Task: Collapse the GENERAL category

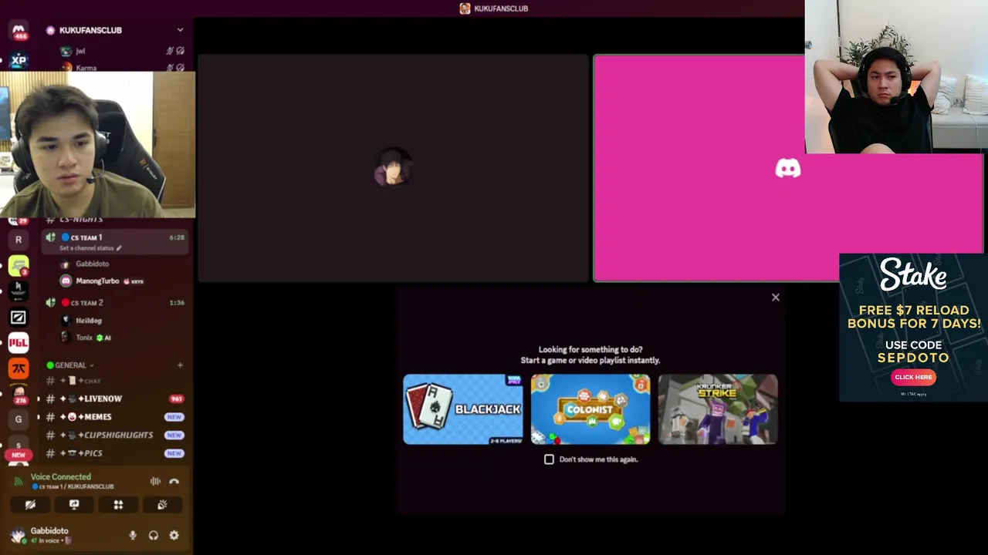Action: pos(70,365)
